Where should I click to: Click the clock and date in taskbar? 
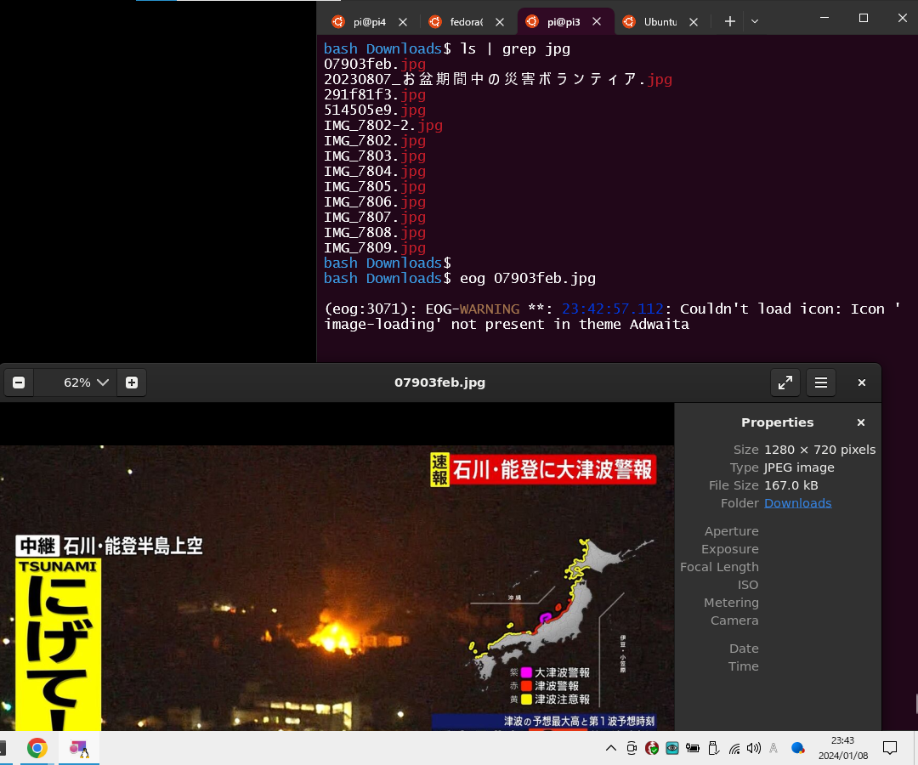click(x=842, y=748)
